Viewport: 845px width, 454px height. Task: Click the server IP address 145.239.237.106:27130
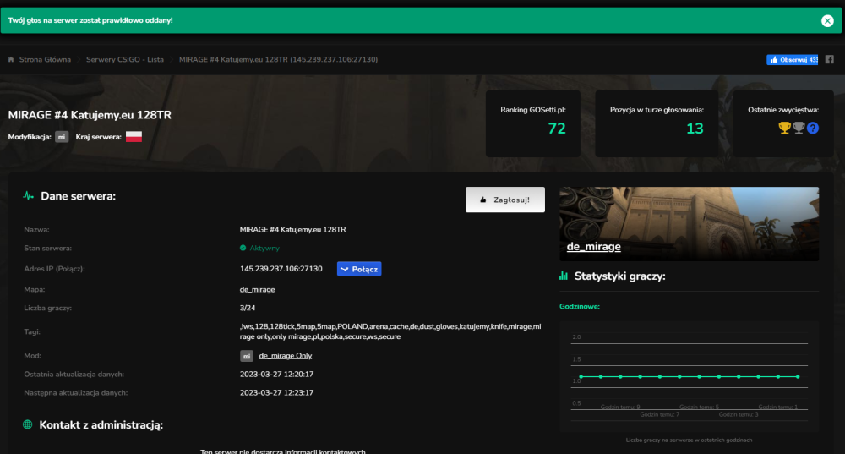281,269
